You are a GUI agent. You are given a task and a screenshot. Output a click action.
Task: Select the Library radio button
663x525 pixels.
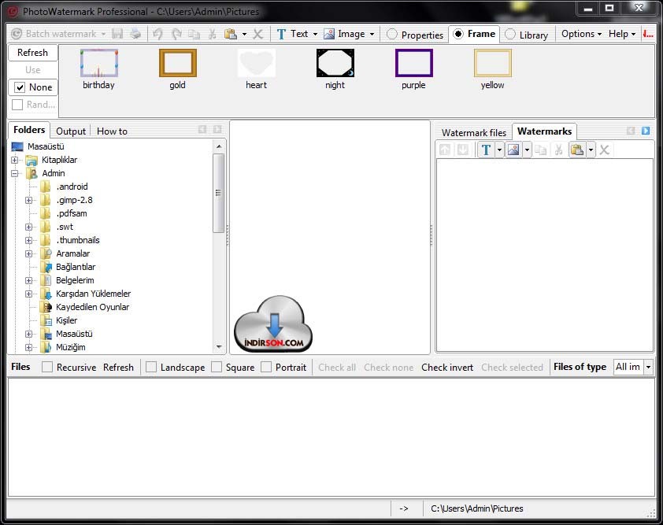(510, 35)
